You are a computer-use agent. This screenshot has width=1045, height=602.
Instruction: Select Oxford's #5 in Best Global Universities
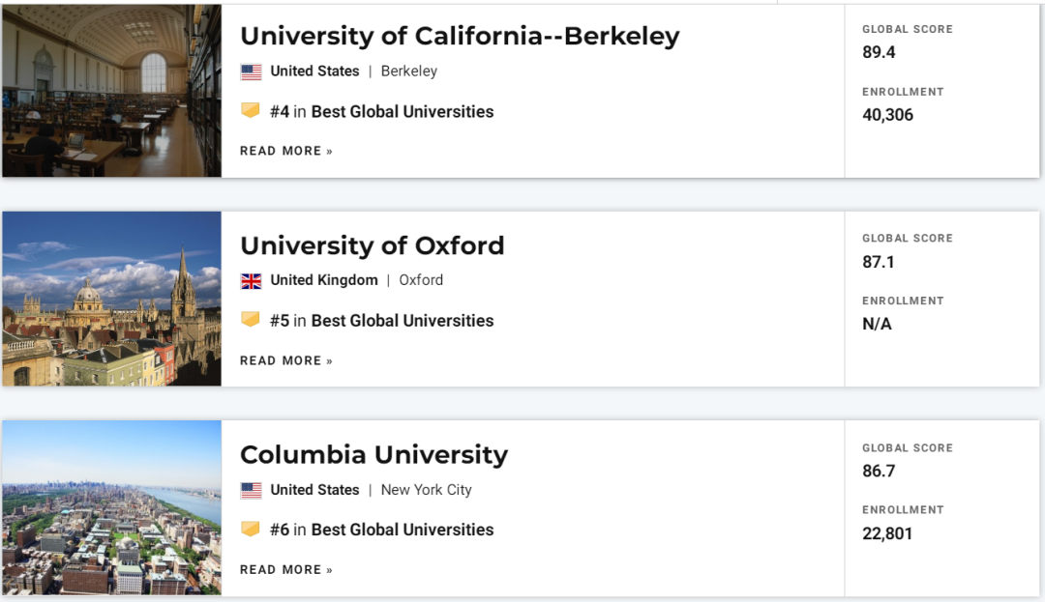click(381, 321)
